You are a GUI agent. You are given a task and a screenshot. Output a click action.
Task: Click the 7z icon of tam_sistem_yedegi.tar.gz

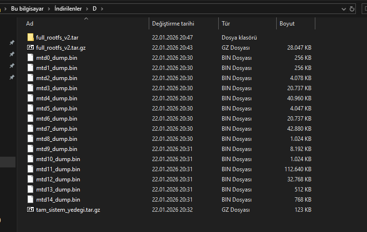pyautogui.click(x=30, y=209)
